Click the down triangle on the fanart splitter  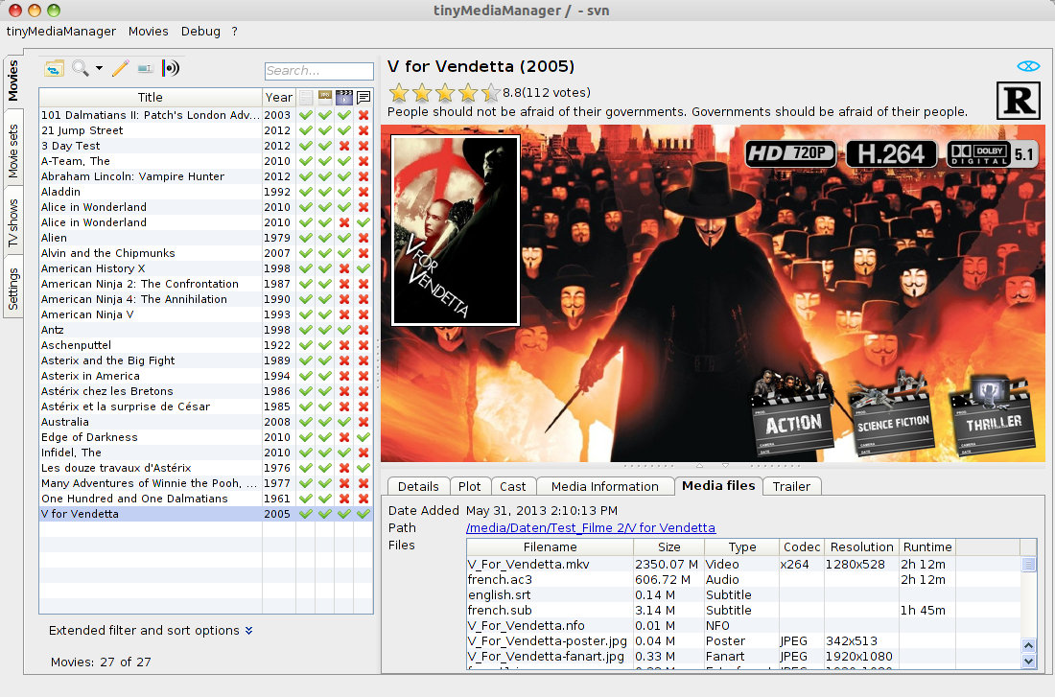725,466
